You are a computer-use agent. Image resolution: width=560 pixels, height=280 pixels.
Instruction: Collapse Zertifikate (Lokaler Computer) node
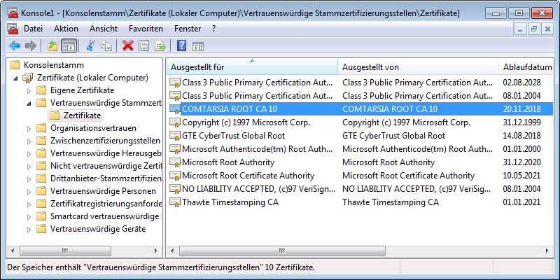pos(15,78)
